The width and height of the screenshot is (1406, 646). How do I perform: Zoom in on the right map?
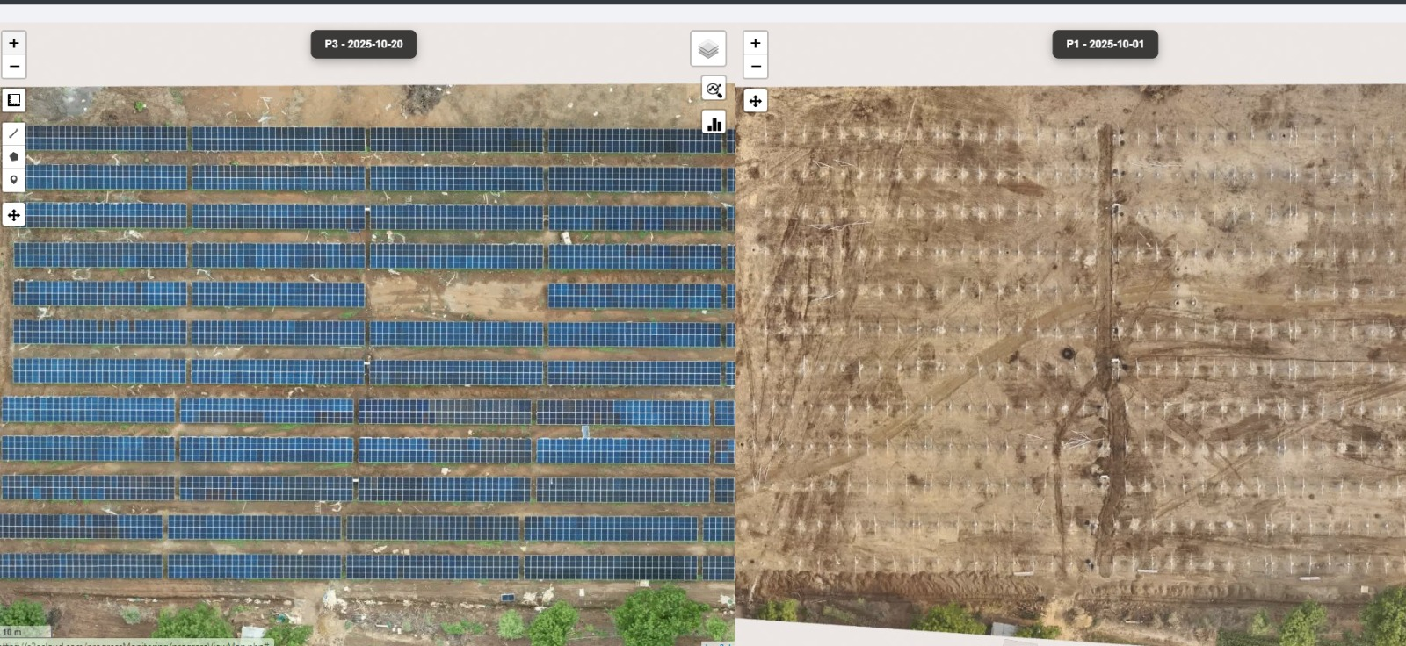coord(756,43)
